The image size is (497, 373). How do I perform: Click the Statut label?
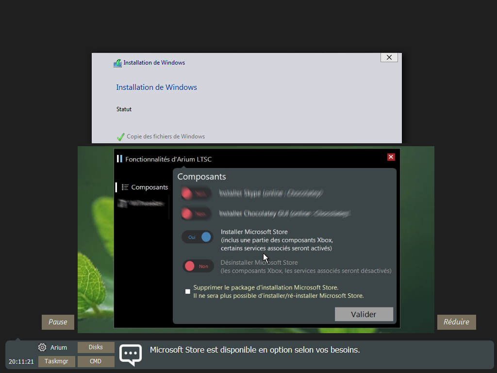[124, 109]
